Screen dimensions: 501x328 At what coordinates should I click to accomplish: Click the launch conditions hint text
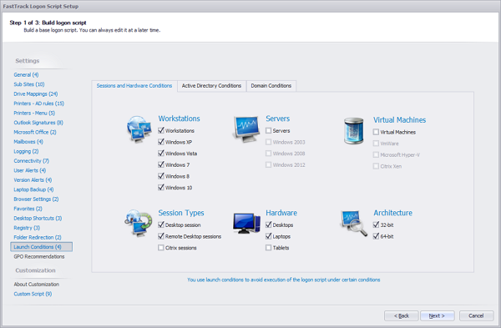(x=284, y=280)
